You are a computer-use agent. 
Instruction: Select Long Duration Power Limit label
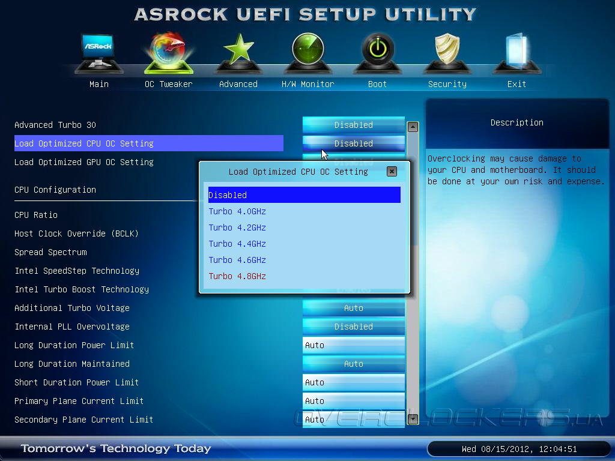(x=74, y=345)
